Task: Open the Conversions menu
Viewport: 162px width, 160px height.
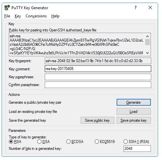Action: pyautogui.click(x=36, y=16)
